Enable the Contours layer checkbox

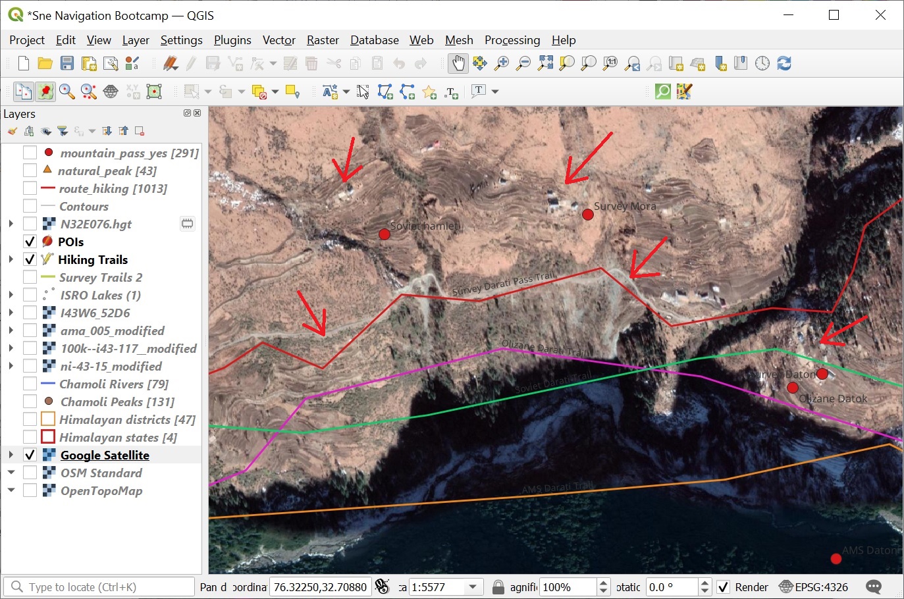click(x=30, y=206)
